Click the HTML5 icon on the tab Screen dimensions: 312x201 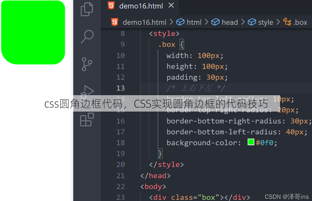(x=111, y=6)
